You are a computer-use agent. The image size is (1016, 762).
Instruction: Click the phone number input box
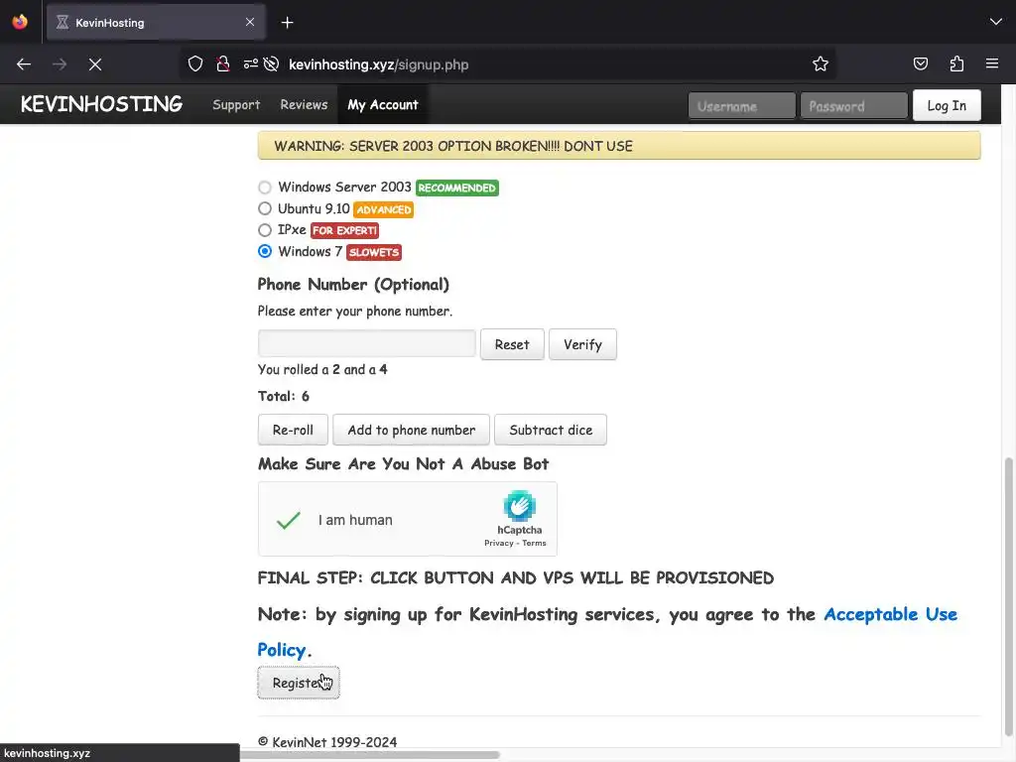click(367, 343)
